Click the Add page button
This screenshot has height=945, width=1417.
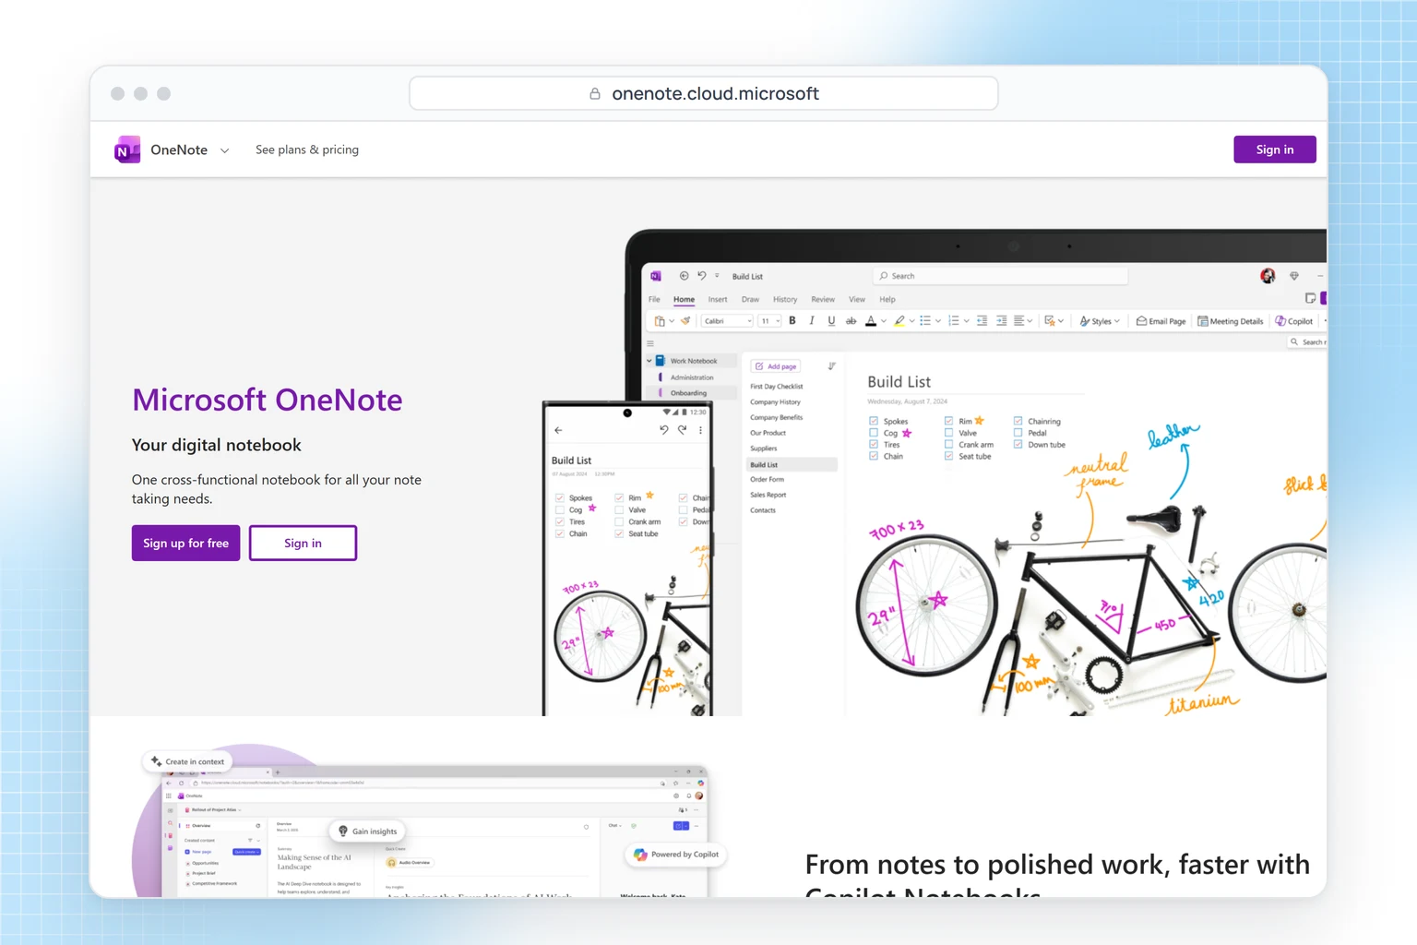click(776, 366)
